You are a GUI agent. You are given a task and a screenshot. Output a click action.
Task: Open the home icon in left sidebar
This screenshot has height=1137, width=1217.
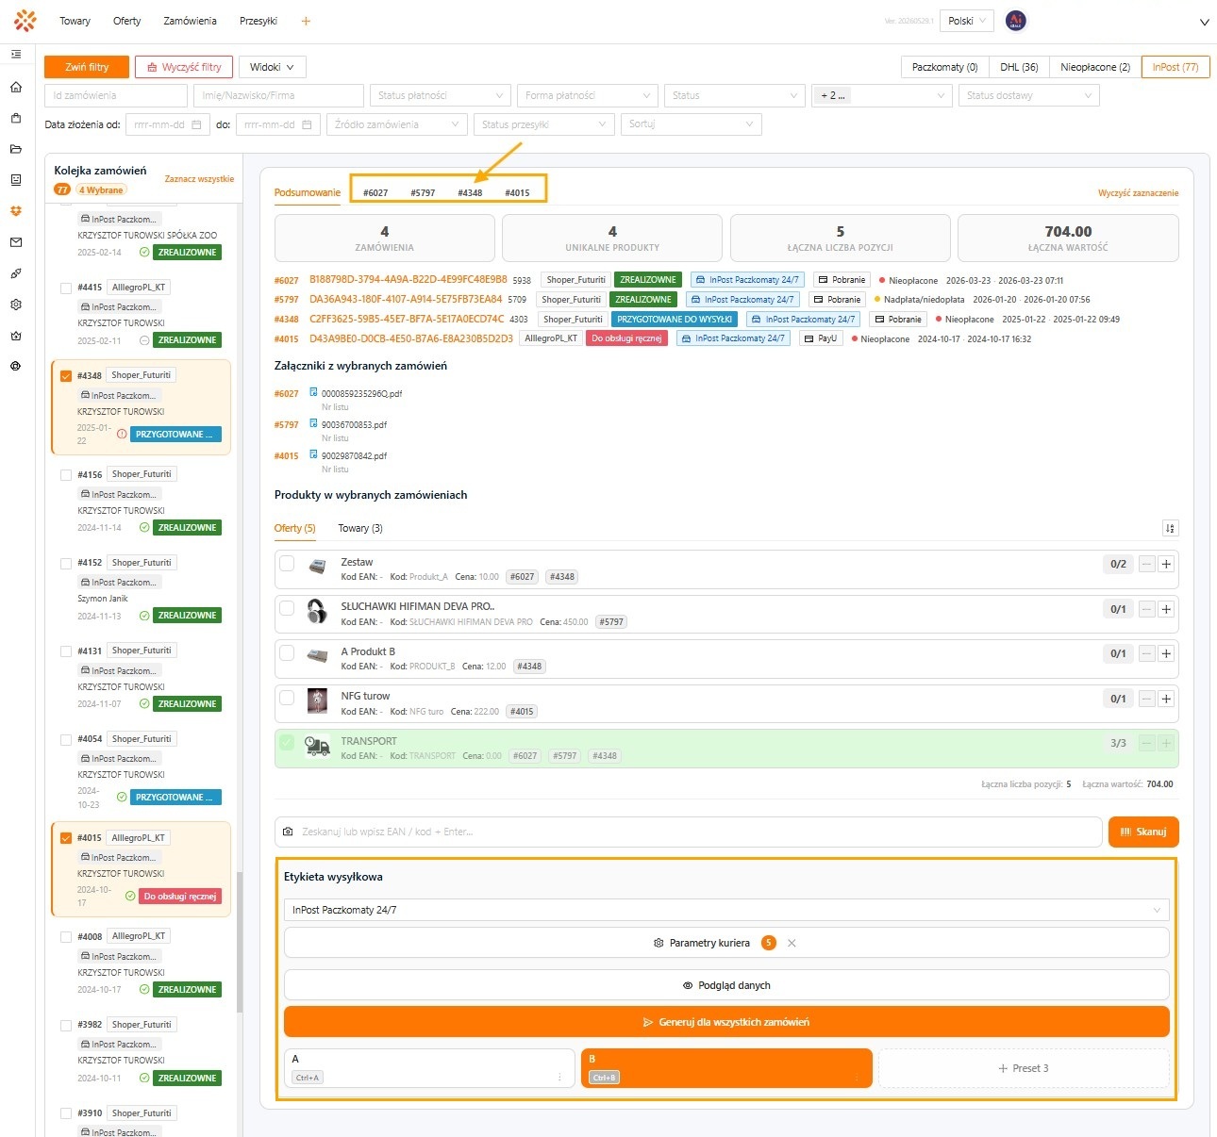click(16, 87)
